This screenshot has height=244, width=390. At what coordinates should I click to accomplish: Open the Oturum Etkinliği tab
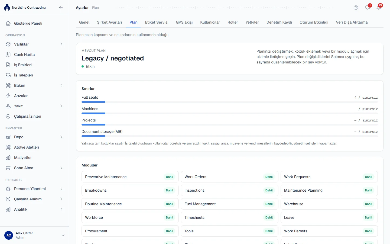point(314,22)
